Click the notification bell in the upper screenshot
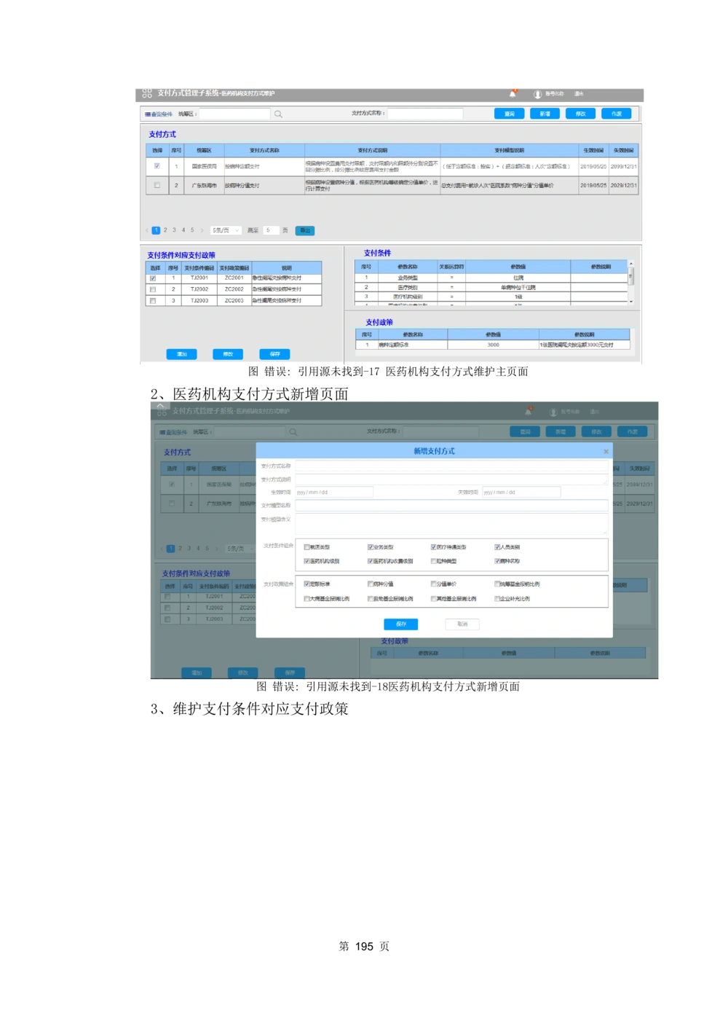Screen dimensions: 728x1031 pyautogui.click(x=513, y=94)
